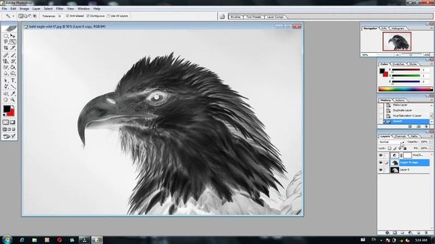The width and height of the screenshot is (435, 244).
Task: Toggle the Contiguous checkbox
Action: 88,16
